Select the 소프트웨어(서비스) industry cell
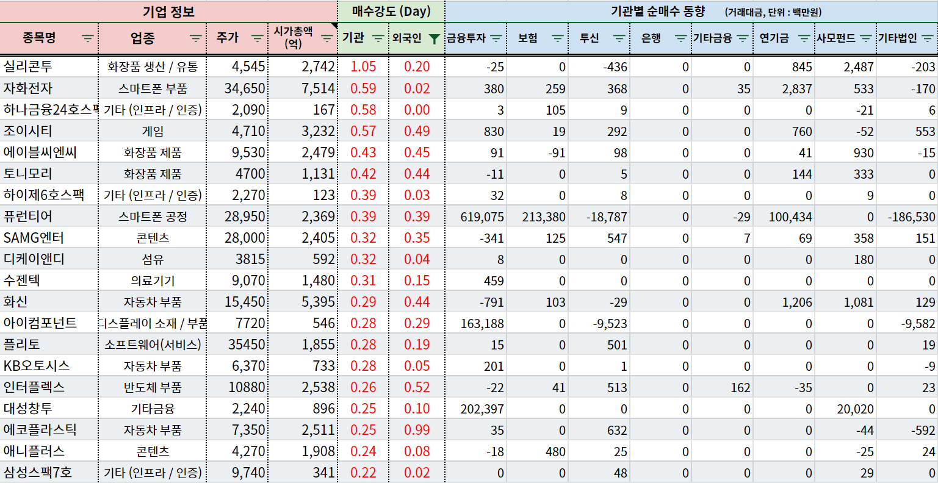The image size is (938, 483). 153,344
